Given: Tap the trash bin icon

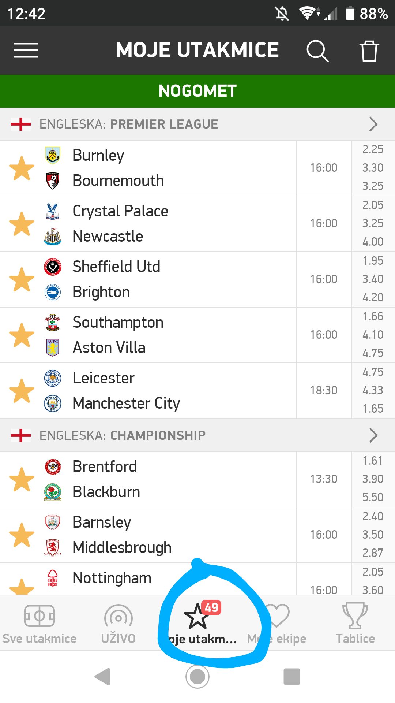Looking at the screenshot, I should [x=369, y=51].
